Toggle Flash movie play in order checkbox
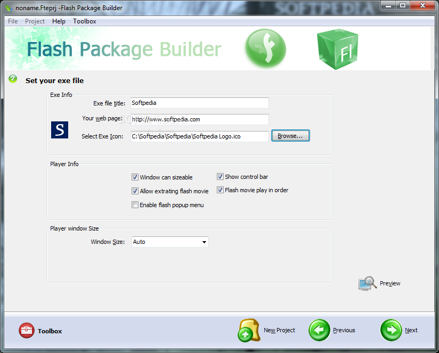439x353 pixels. click(x=220, y=190)
